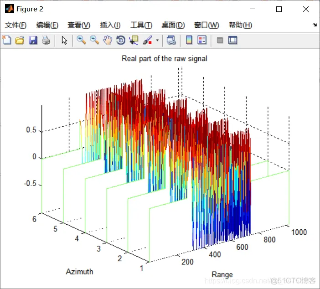Viewport: 320px width, 289px height.
Task: Open the 文件(F) menu
Action: coord(15,25)
